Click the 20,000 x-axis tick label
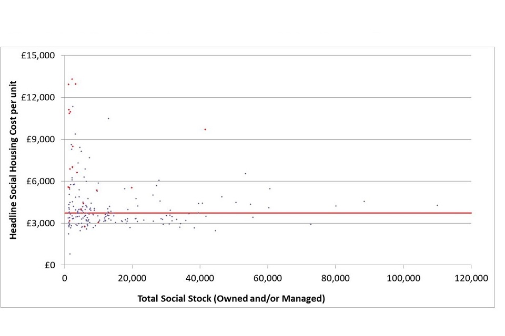 tap(132, 278)
